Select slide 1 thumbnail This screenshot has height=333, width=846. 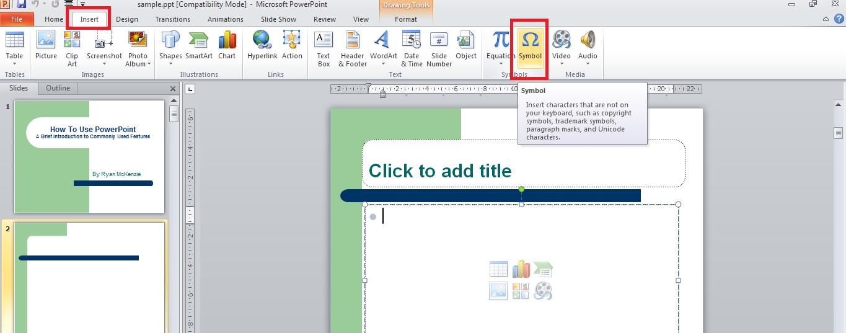click(90, 157)
